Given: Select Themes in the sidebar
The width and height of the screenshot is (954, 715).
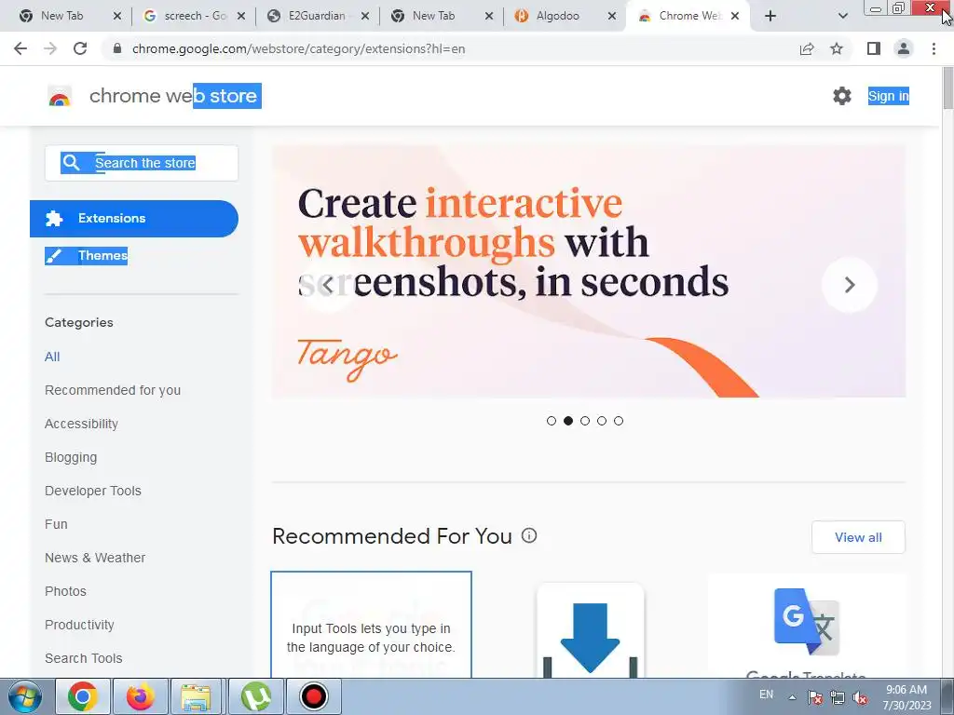Looking at the screenshot, I should point(87,255).
